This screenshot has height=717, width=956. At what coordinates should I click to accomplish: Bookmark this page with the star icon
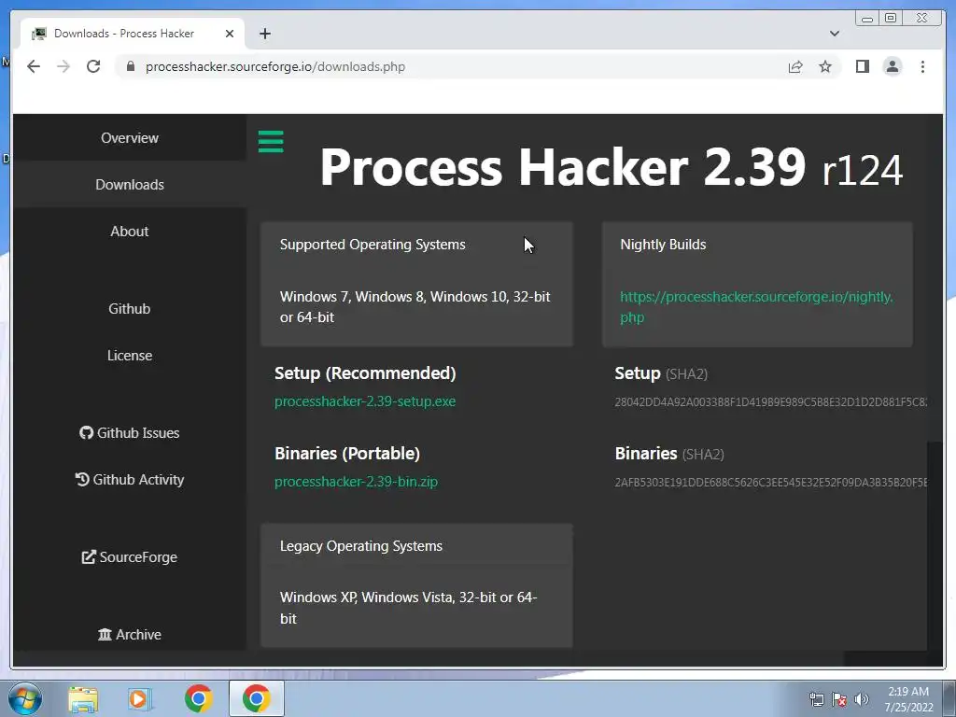pos(825,66)
